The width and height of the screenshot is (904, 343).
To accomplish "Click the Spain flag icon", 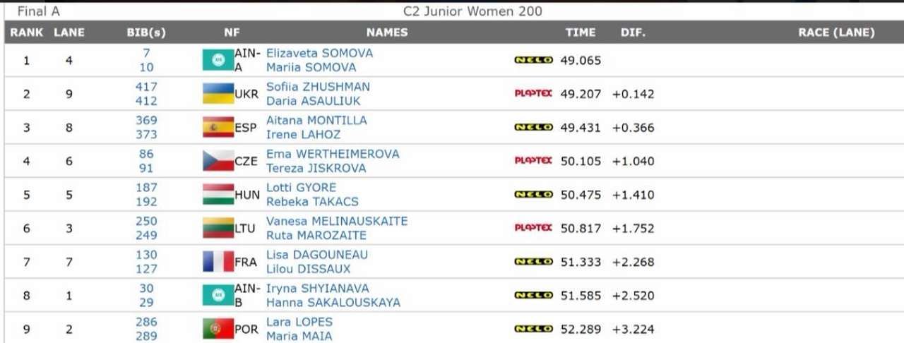I will tap(218, 128).
